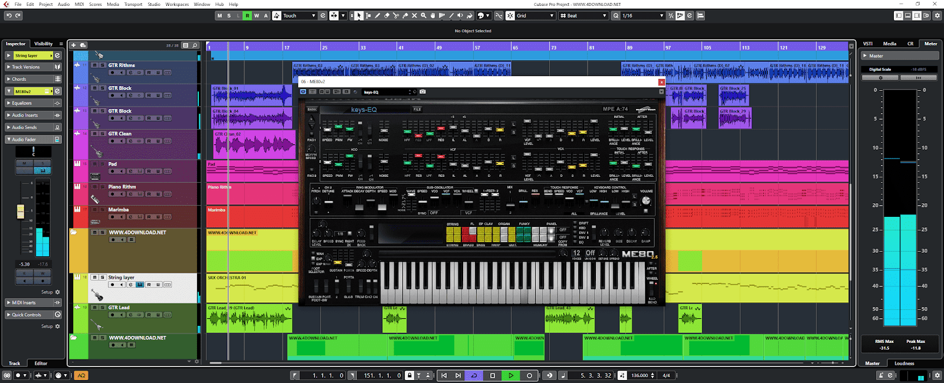944x383 pixels.
Task: Click the Add Track plus icon
Action: pyautogui.click(x=74, y=45)
